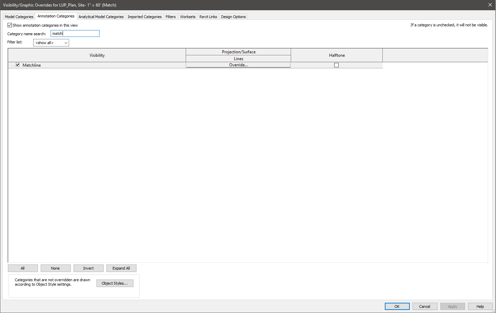Open the Projection/Surface Lines Override dialog
Screen dimensions: 496x313
coord(238,65)
